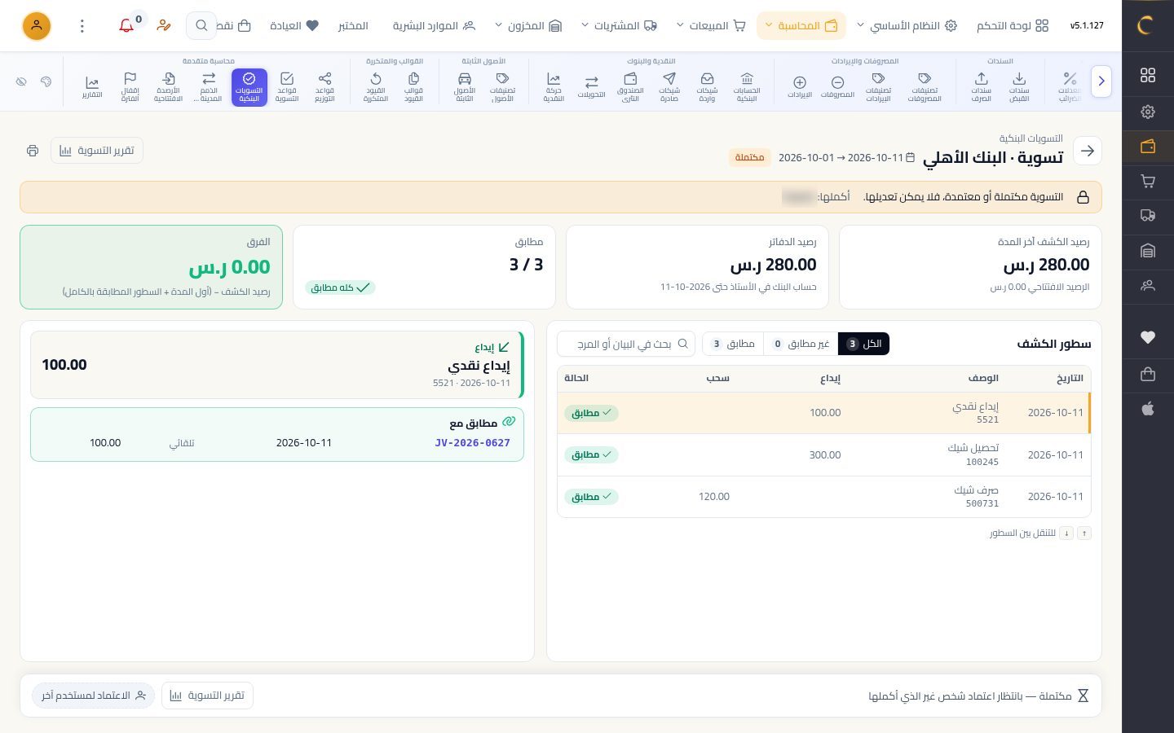The image size is (1174, 733).
Task: Open تصنيفات المصروفات in the ribbon
Action: click(925, 87)
